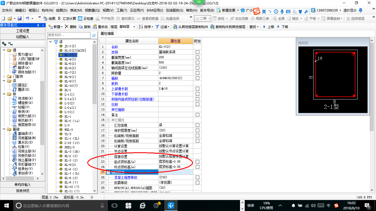Open the 工具(T) menu
Viewport: 376px width, 211px height.
[122, 10]
